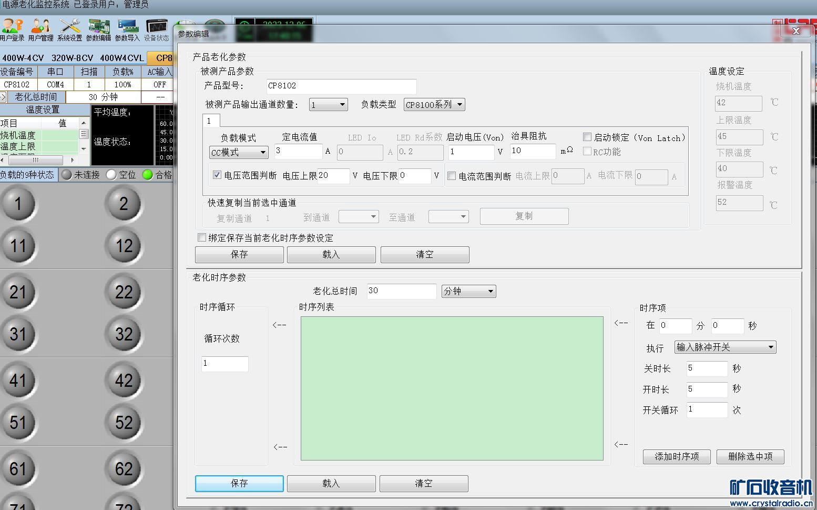Select channel tab 1 in 被测产品参数
The height and width of the screenshot is (510, 817).
tap(211, 121)
